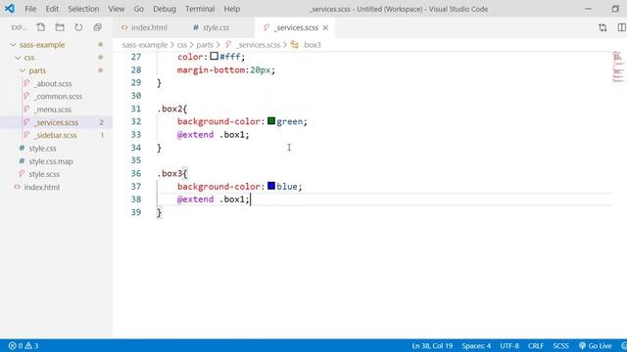Open the Edit menu
Image resolution: width=627 pixels, height=352 pixels.
(x=52, y=9)
